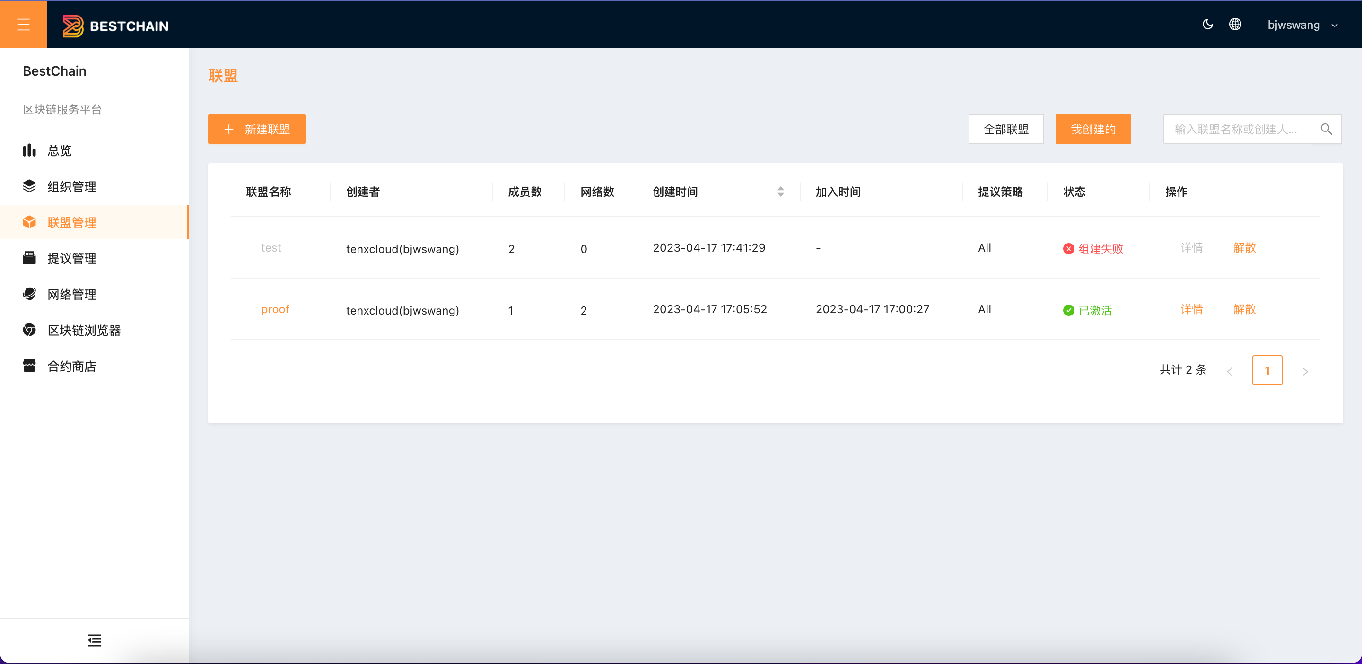Click the 组织管理 layers icon

pos(29,185)
